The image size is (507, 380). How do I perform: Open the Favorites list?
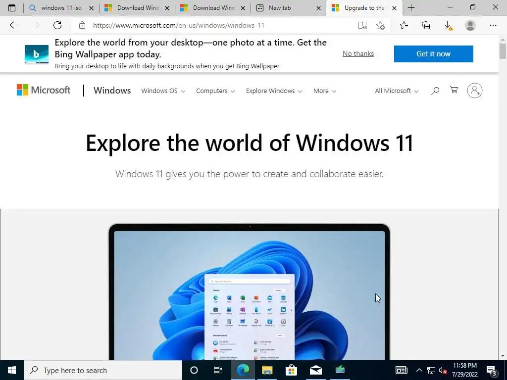[x=404, y=25]
